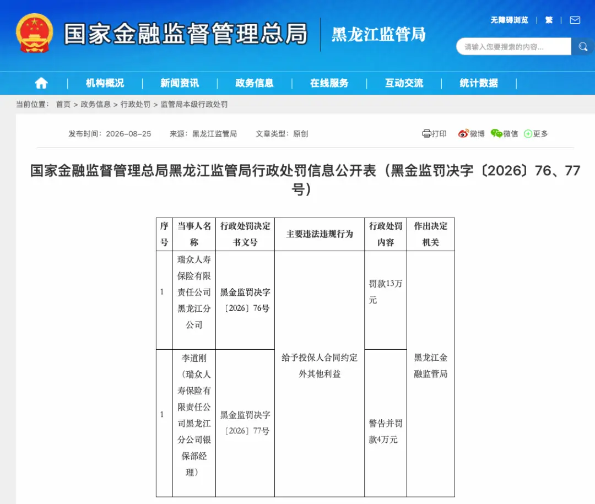Screen dimensions: 595x504
Task: Switch to traditional Chinese with 繁
Action: [549, 20]
